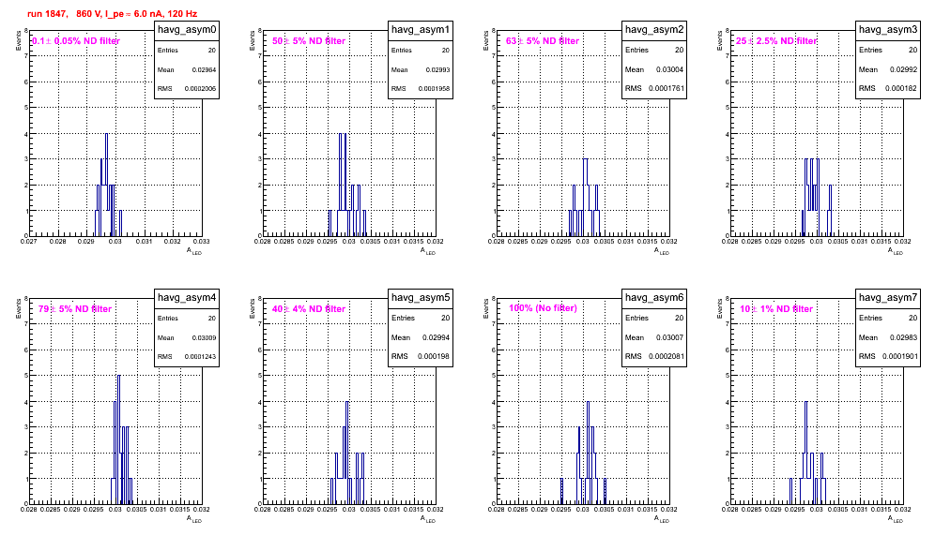Click the Events y-axis title of havg_asym2 plot
935x536 pixels.
pos(485,41)
